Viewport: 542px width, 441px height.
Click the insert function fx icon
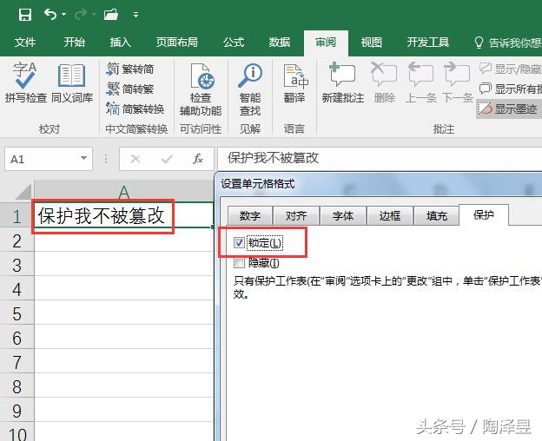(198, 159)
